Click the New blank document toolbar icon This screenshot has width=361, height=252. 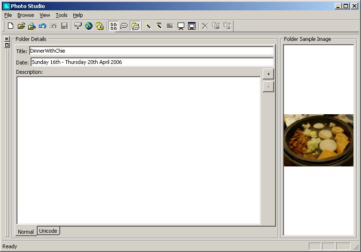[x=10, y=26]
